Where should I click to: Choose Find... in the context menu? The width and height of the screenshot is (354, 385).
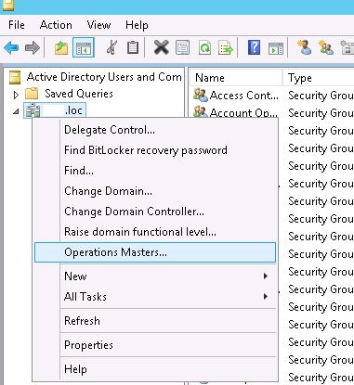pos(155,171)
